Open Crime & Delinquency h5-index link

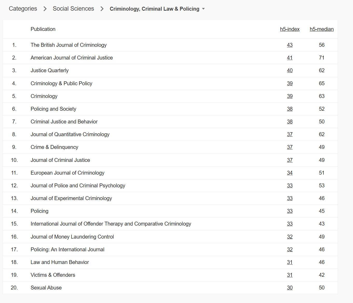[x=290, y=147]
